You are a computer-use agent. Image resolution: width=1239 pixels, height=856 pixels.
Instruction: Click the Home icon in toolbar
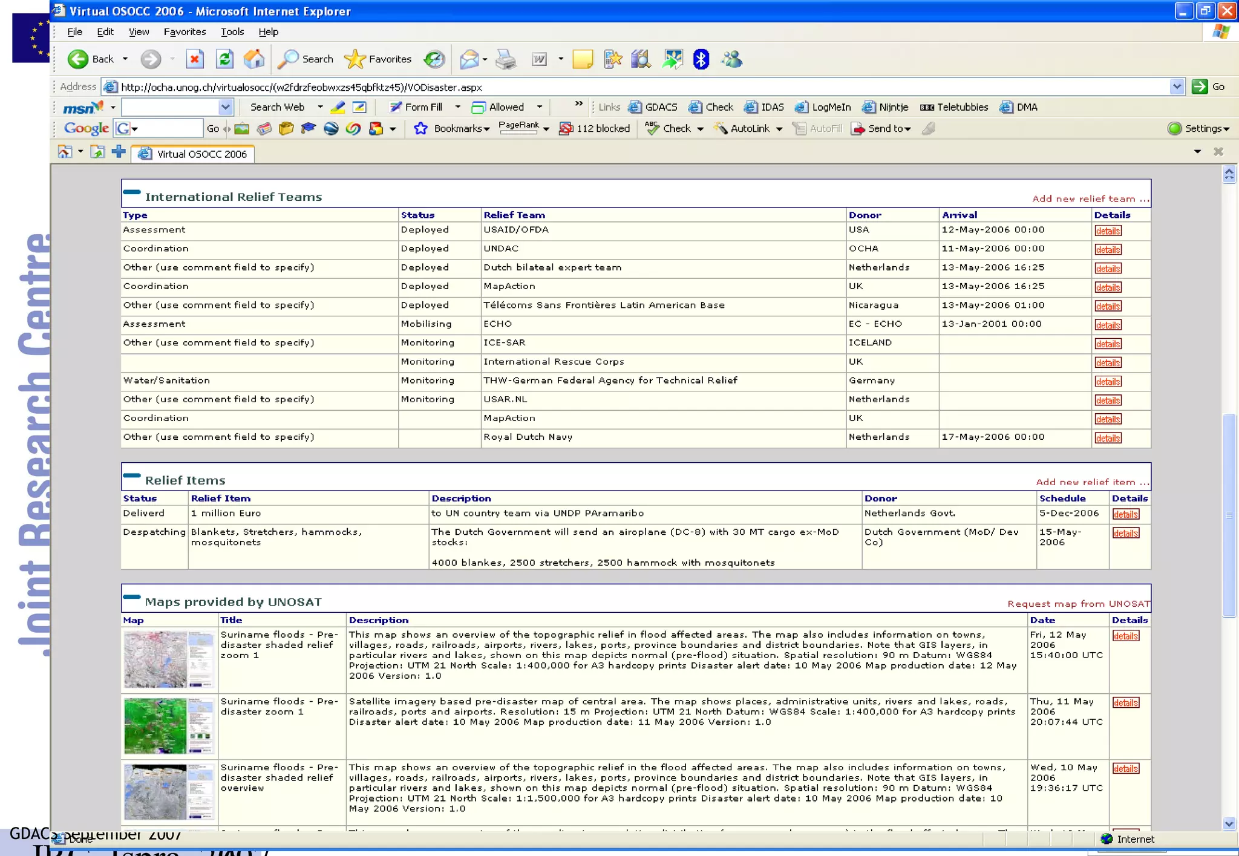(x=253, y=59)
